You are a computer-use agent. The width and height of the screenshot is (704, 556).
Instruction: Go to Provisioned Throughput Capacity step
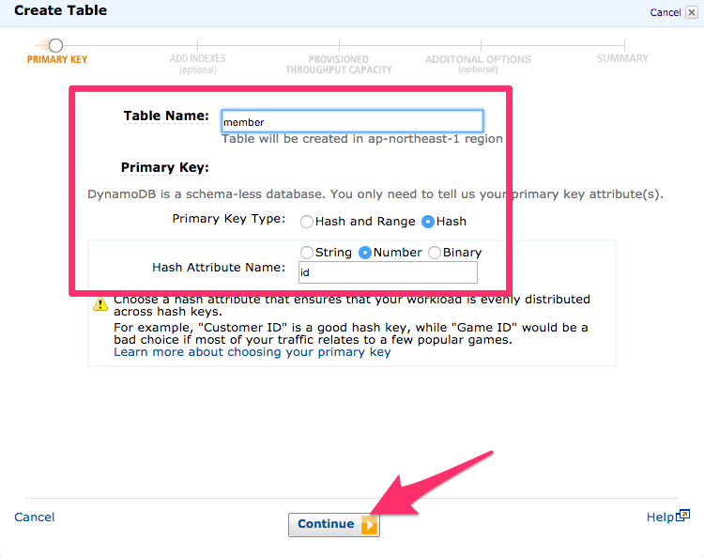click(x=339, y=64)
